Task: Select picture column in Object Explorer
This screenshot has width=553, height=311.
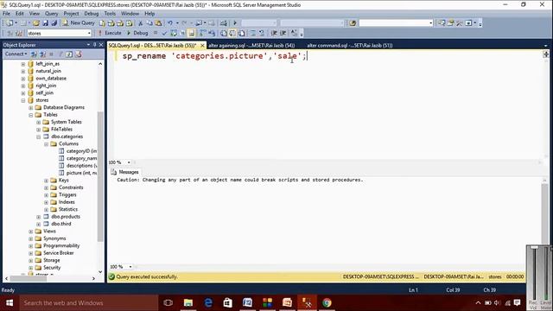Action: point(81,173)
